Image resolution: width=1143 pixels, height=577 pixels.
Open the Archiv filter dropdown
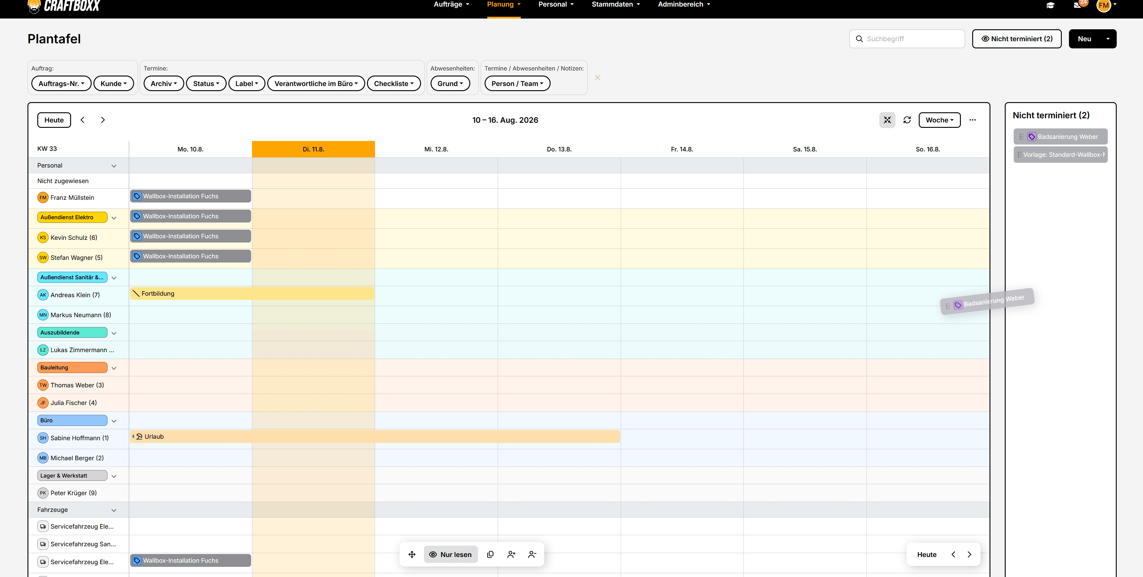tap(164, 83)
